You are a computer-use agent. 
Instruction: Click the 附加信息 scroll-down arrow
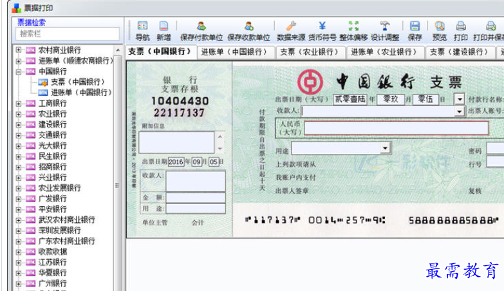(x=220, y=148)
